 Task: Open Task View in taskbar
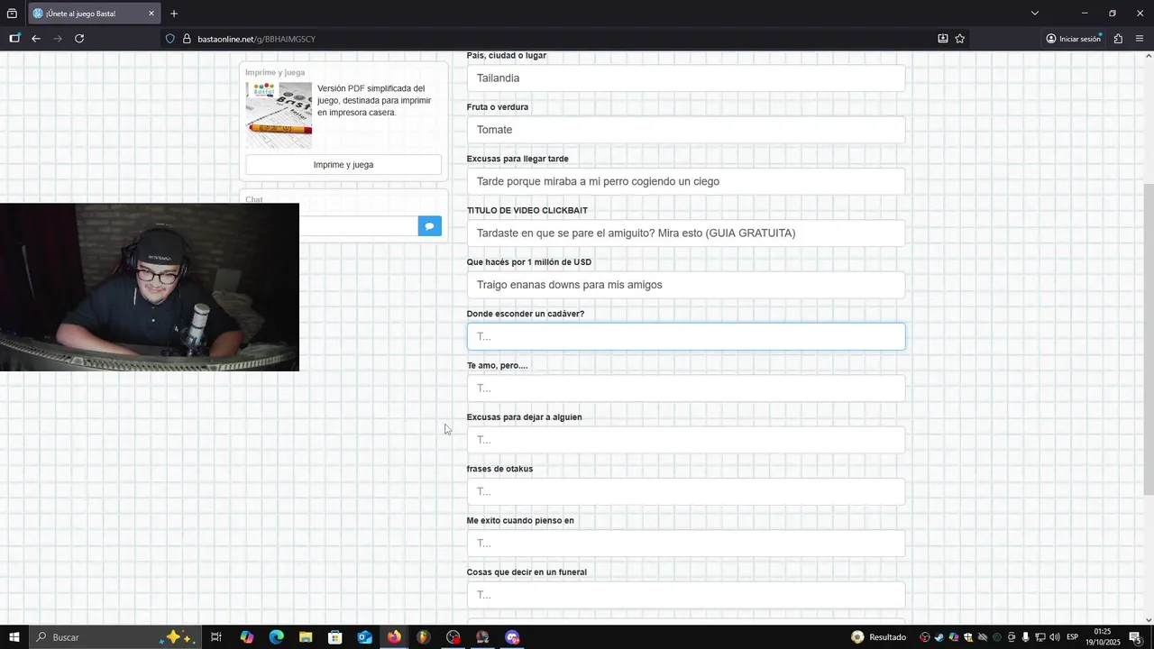click(216, 637)
